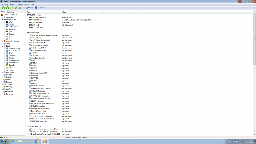Select the ACPI tree item
This screenshot has height=144, width=256.
click(10, 39)
